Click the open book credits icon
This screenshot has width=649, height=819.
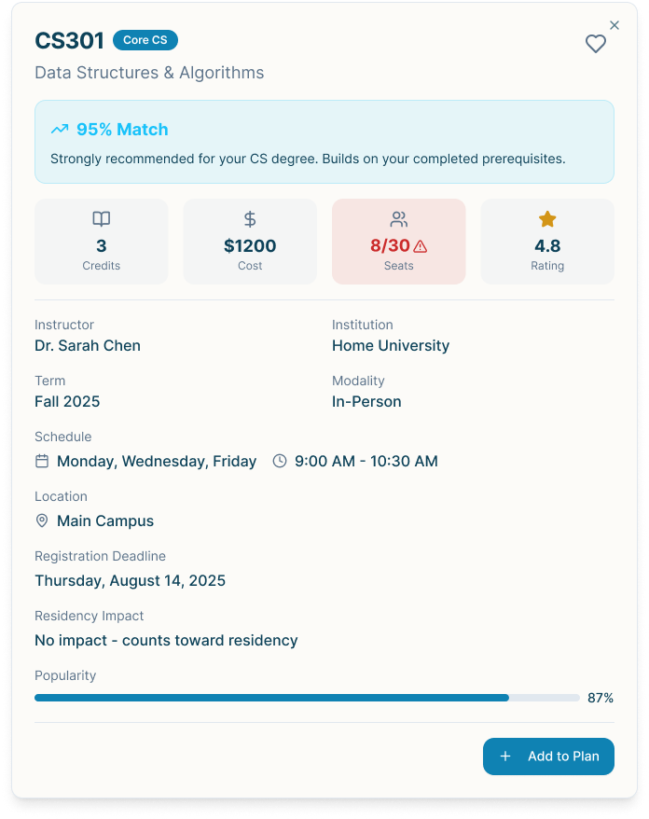[101, 219]
